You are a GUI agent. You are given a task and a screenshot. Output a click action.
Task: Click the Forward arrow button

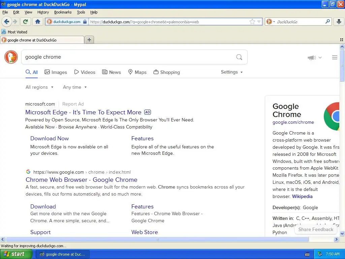pos(15,22)
